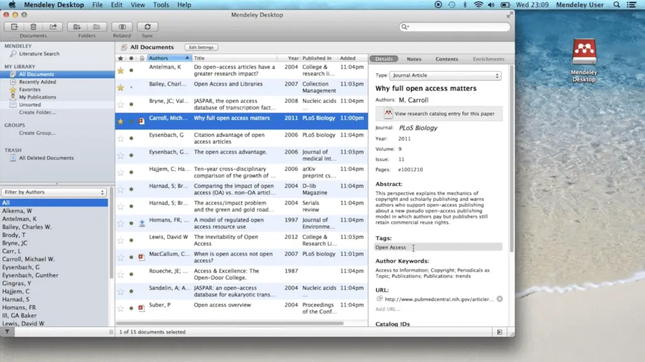The width and height of the screenshot is (645, 362).
Task: Sort by the Published In column header
Action: point(319,58)
